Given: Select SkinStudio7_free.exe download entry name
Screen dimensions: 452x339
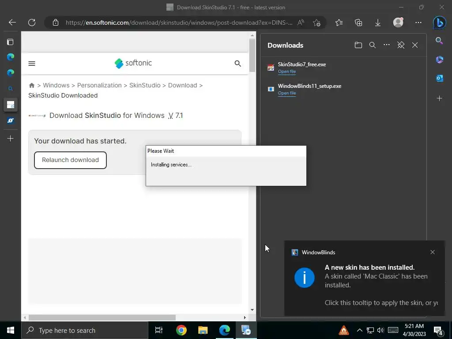Looking at the screenshot, I should [302, 64].
